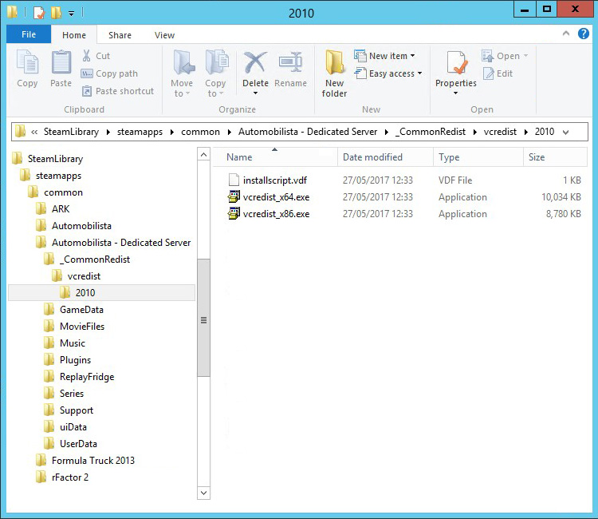Screen dimensions: 598x519
Task: Select the ReplayFridge tree folder
Action: [87, 377]
